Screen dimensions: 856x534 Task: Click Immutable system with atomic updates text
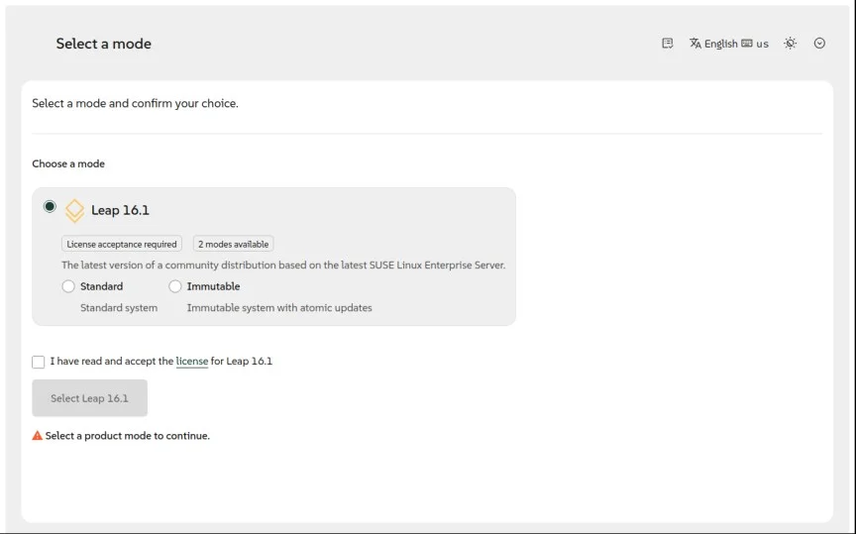(279, 307)
